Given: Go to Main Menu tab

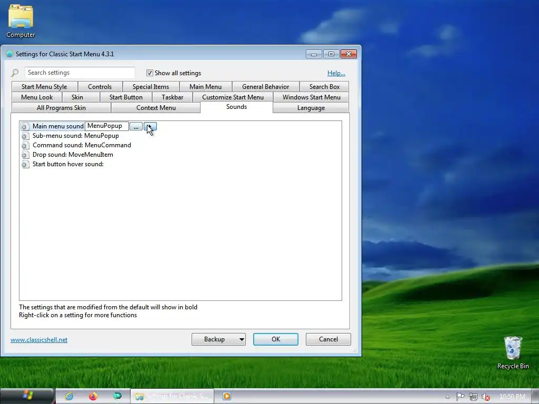Looking at the screenshot, I should tap(206, 87).
